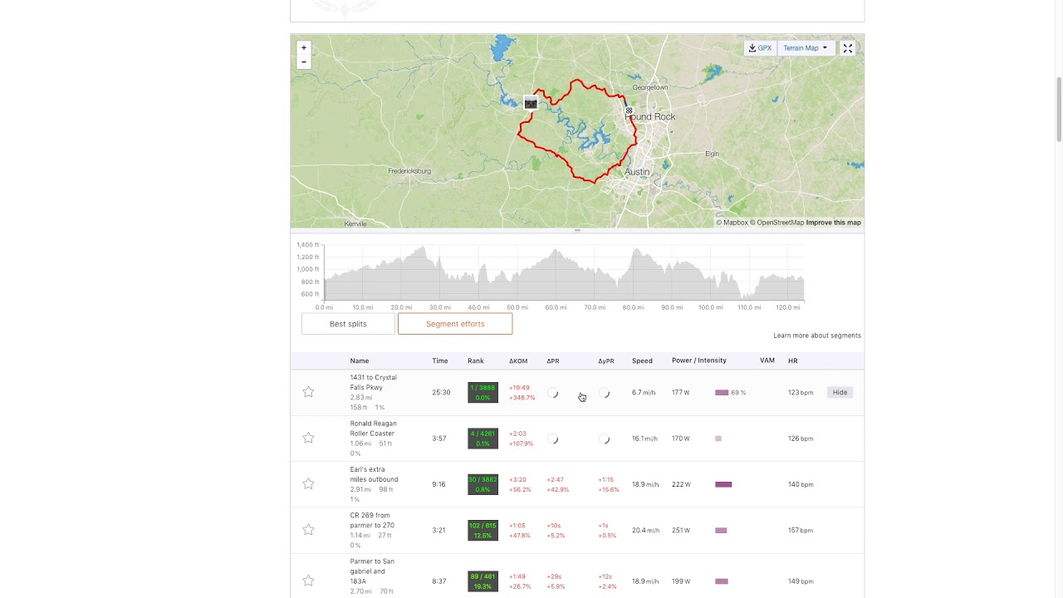Click the page vertical scrollbar thumb
1063x598 pixels.
click(x=1058, y=108)
